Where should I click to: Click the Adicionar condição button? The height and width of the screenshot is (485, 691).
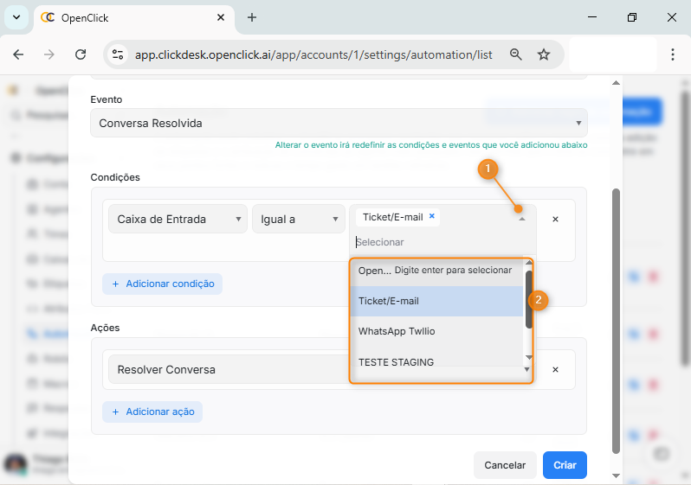tap(162, 284)
